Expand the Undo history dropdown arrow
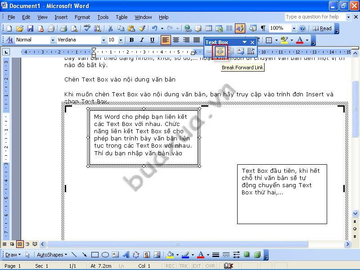This screenshot has height=270, width=360. click(x=162, y=28)
